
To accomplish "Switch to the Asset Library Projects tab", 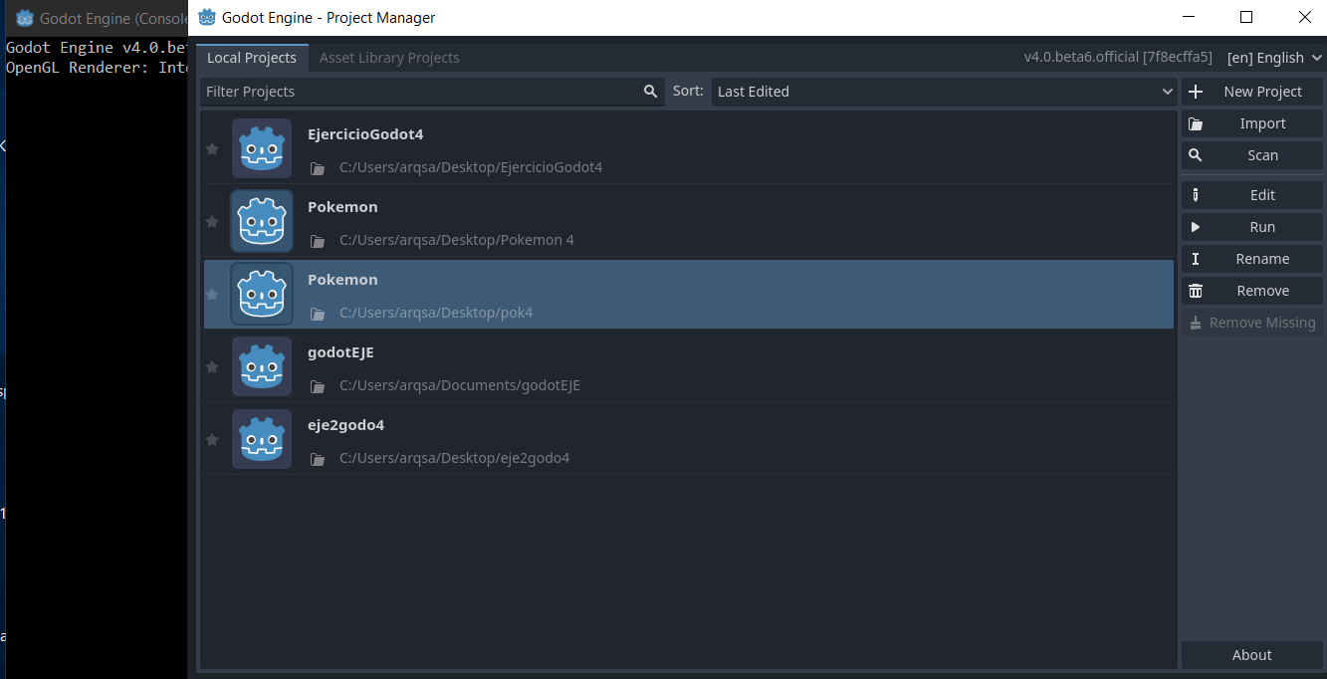I will click(x=389, y=57).
